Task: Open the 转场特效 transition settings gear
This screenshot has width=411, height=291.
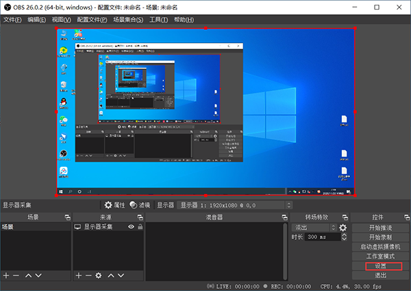Action: pos(343,227)
